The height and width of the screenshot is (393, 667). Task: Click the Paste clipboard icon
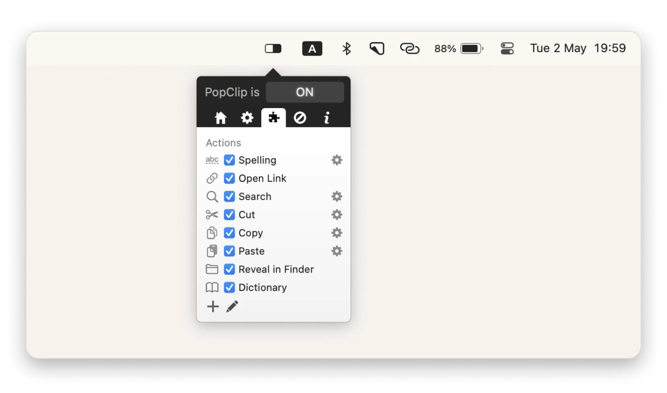click(x=212, y=251)
